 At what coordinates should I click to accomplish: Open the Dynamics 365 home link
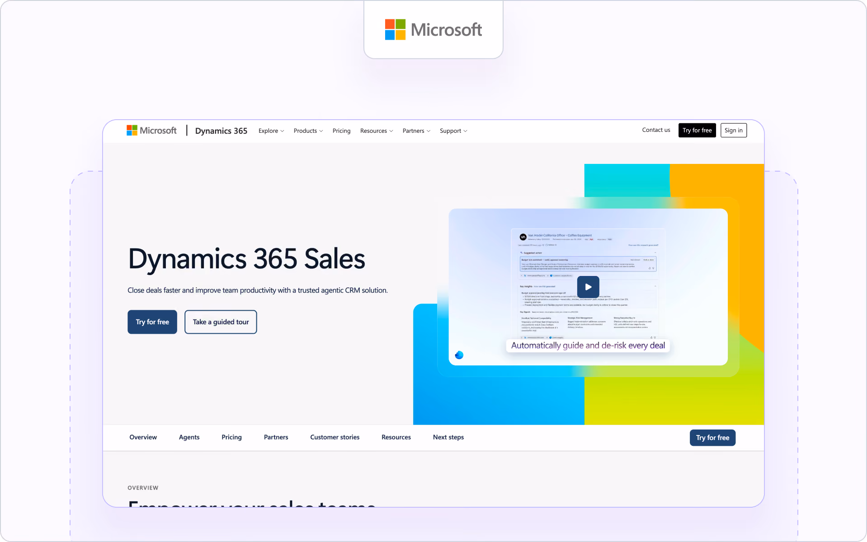tap(221, 131)
